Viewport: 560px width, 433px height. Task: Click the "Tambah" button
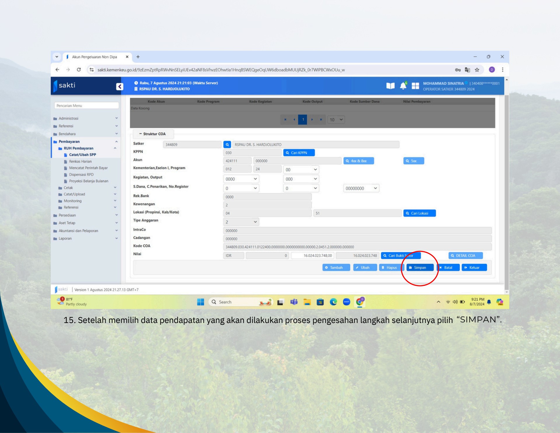point(336,267)
